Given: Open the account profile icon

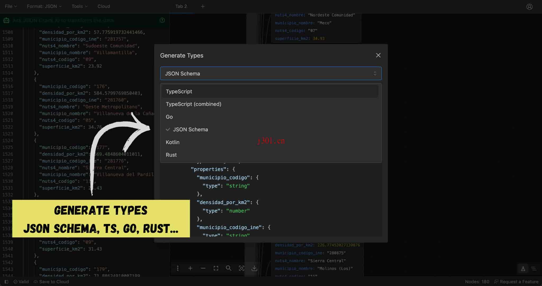Looking at the screenshot, I should [529, 6].
